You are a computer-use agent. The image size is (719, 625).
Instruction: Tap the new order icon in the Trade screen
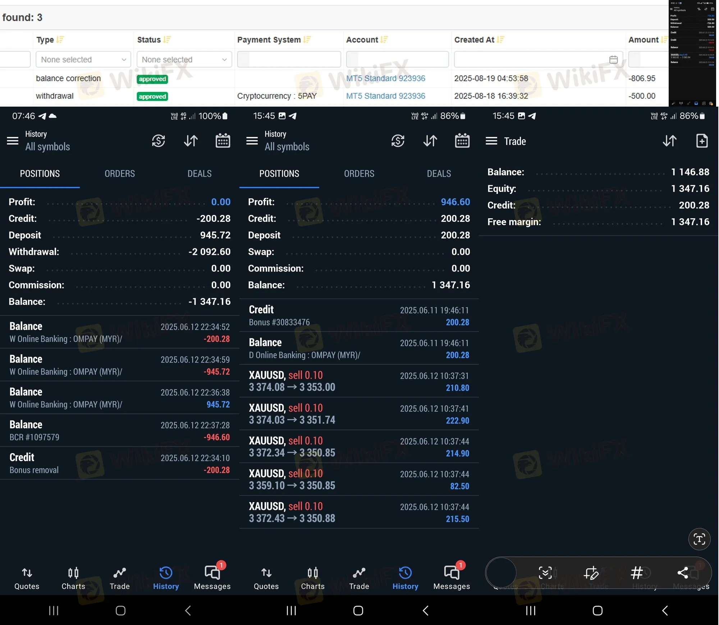pos(702,141)
